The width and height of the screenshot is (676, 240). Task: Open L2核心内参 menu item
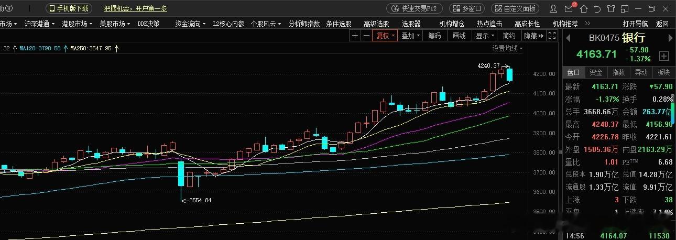click(x=228, y=24)
